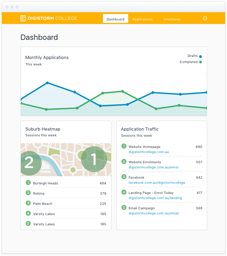Click the 557 sessions value
Screen dimensions: 227x256
coord(199,162)
